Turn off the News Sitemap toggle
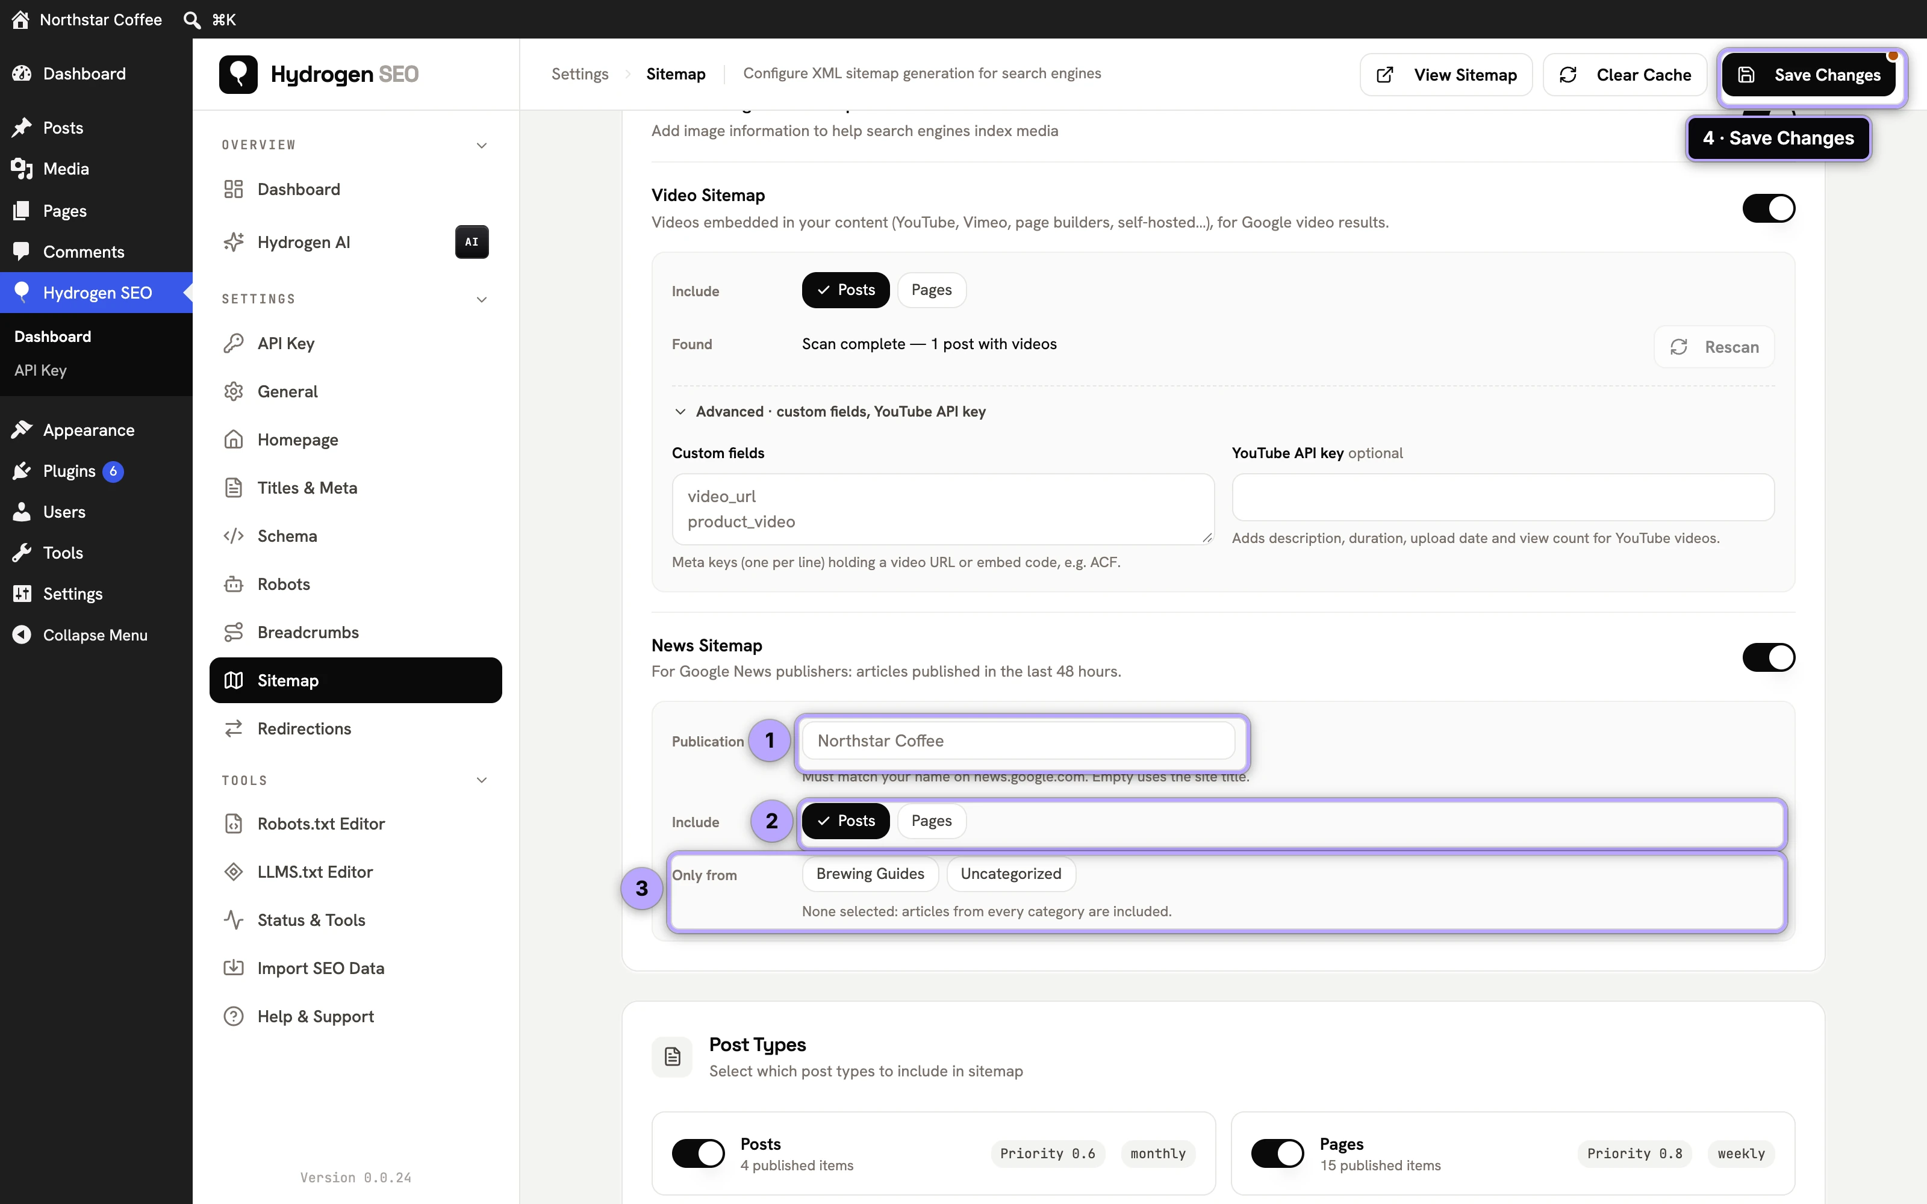The width and height of the screenshot is (1927, 1204). coord(1769,658)
